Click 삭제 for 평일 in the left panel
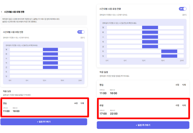Screen dimensions: 193x133 [82, 103]
